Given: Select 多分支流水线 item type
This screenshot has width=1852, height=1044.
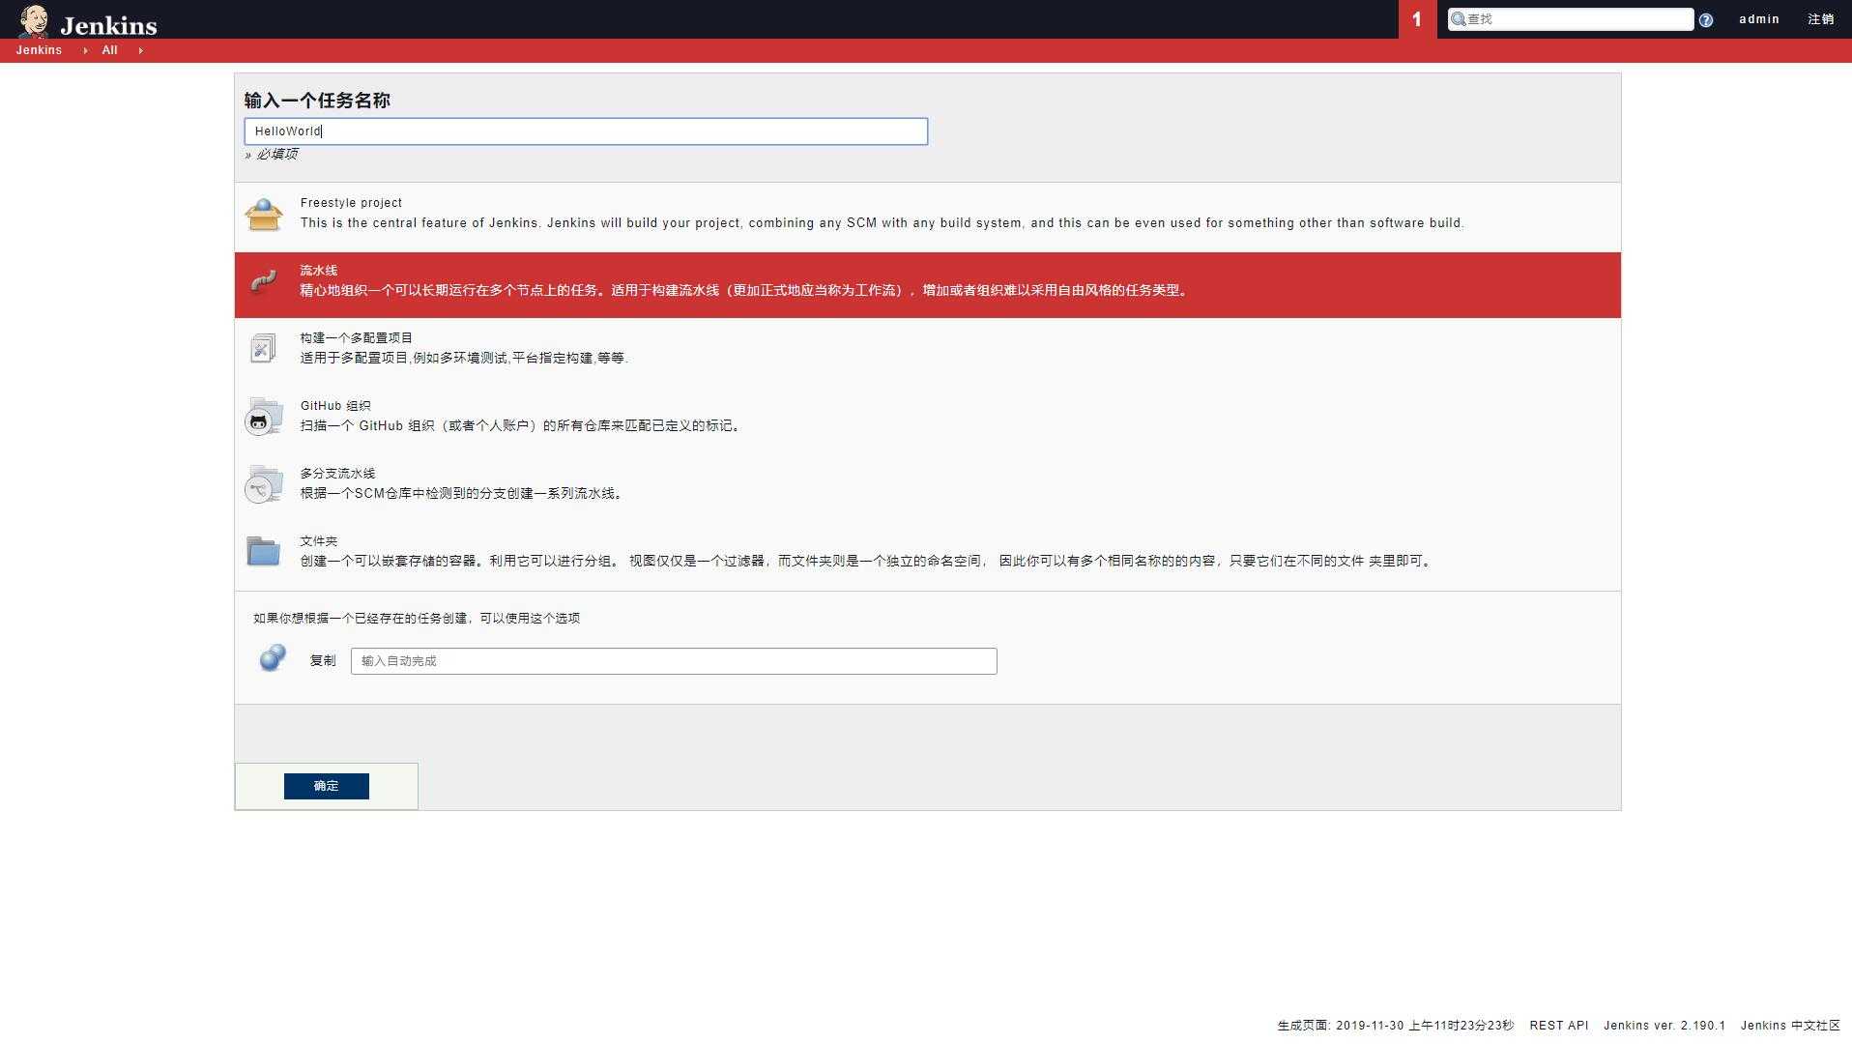Looking at the screenshot, I should pyautogui.click(x=928, y=488).
